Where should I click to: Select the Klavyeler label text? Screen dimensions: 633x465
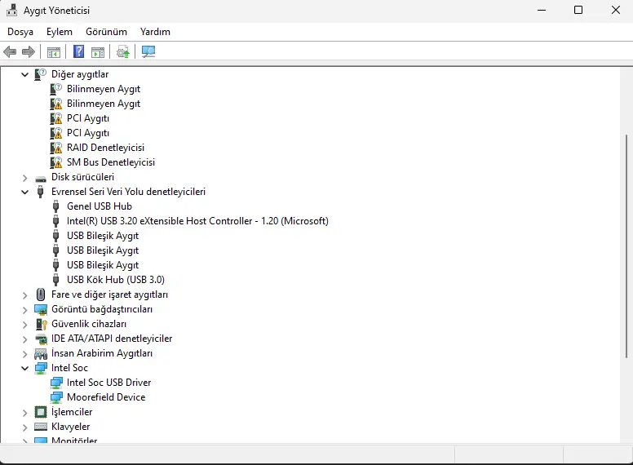[x=71, y=427]
